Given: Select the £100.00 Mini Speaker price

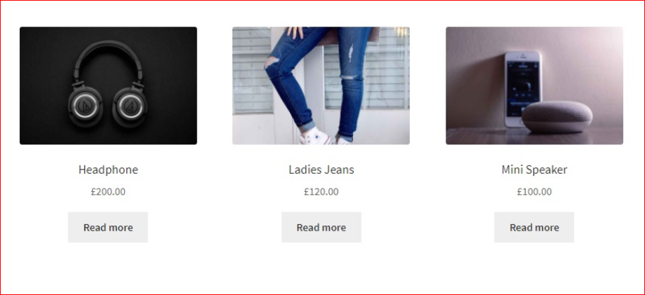Looking at the screenshot, I should click(534, 191).
